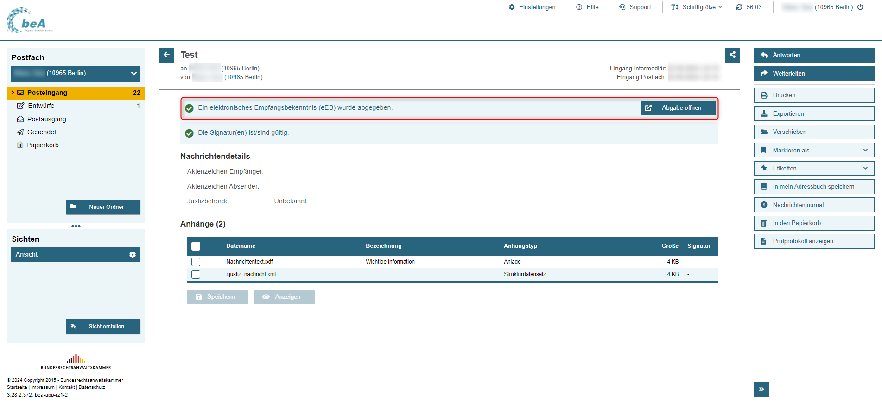Open Einstellungen in the top bar
882x403 pixels.
pyautogui.click(x=532, y=7)
